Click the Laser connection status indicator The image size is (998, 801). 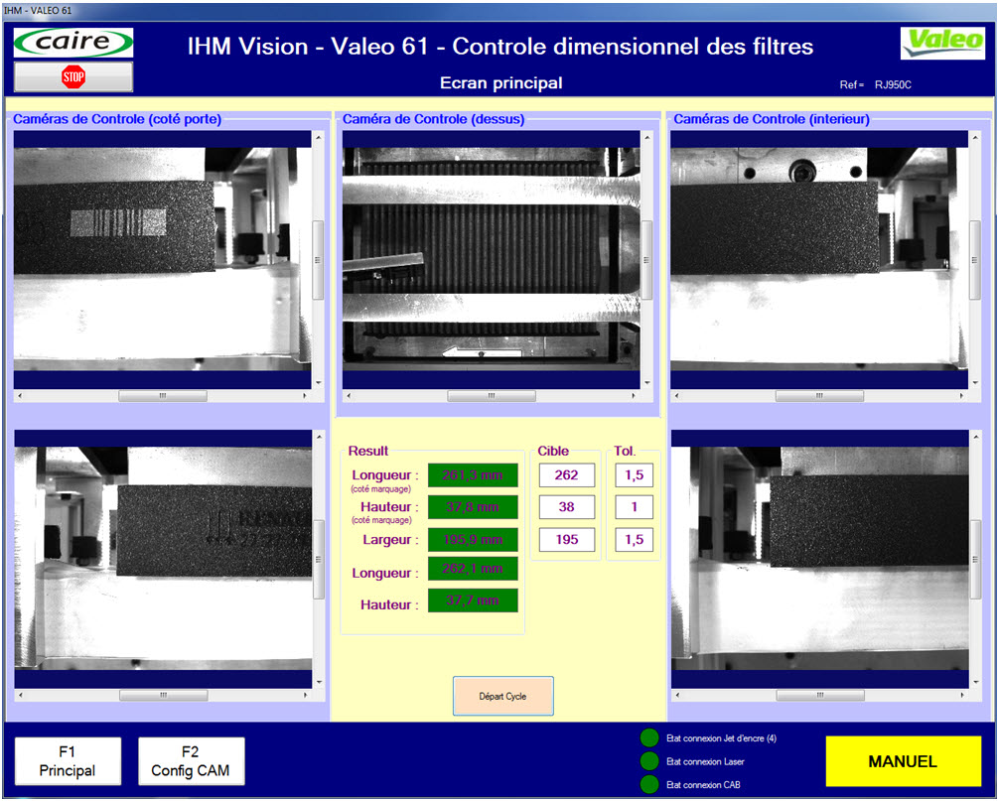(x=649, y=761)
